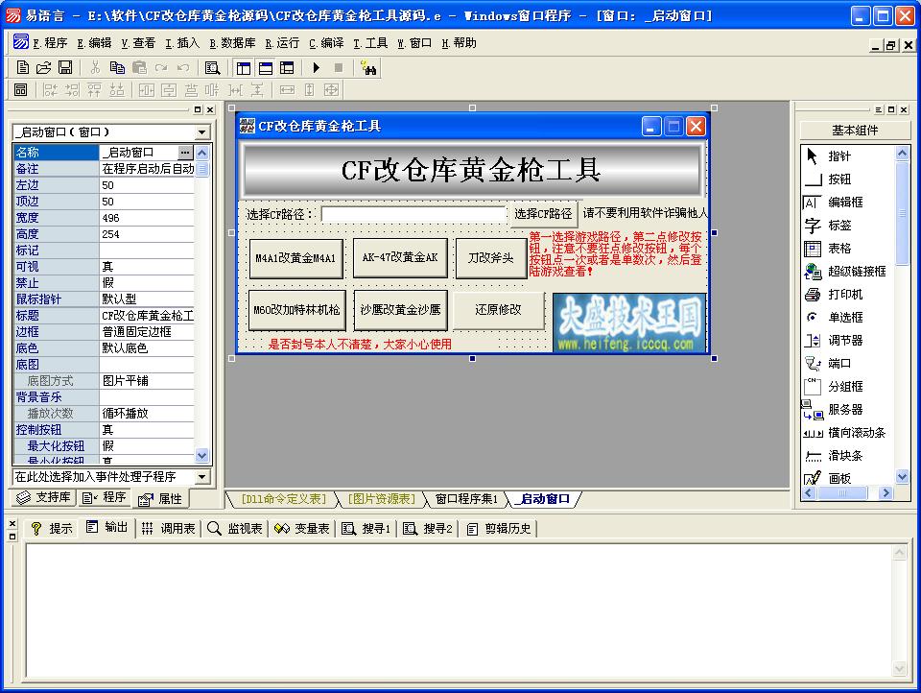921x693 pixels.
Task: Select the Printer (打印机) component
Action: [847, 294]
